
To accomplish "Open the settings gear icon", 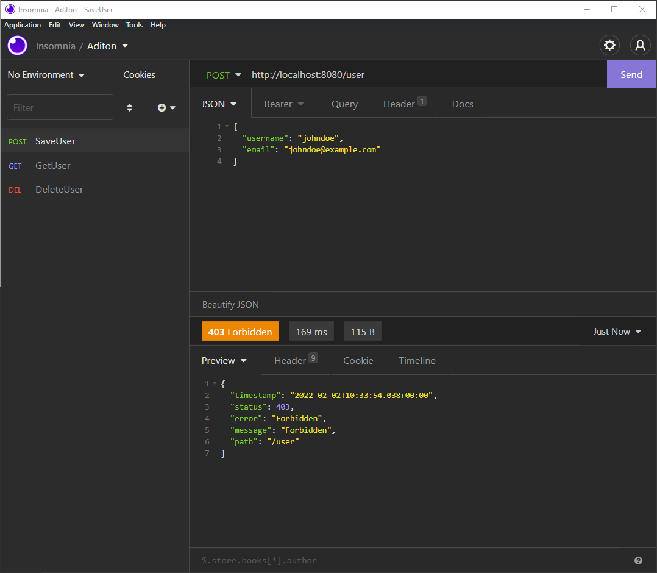I will click(609, 45).
